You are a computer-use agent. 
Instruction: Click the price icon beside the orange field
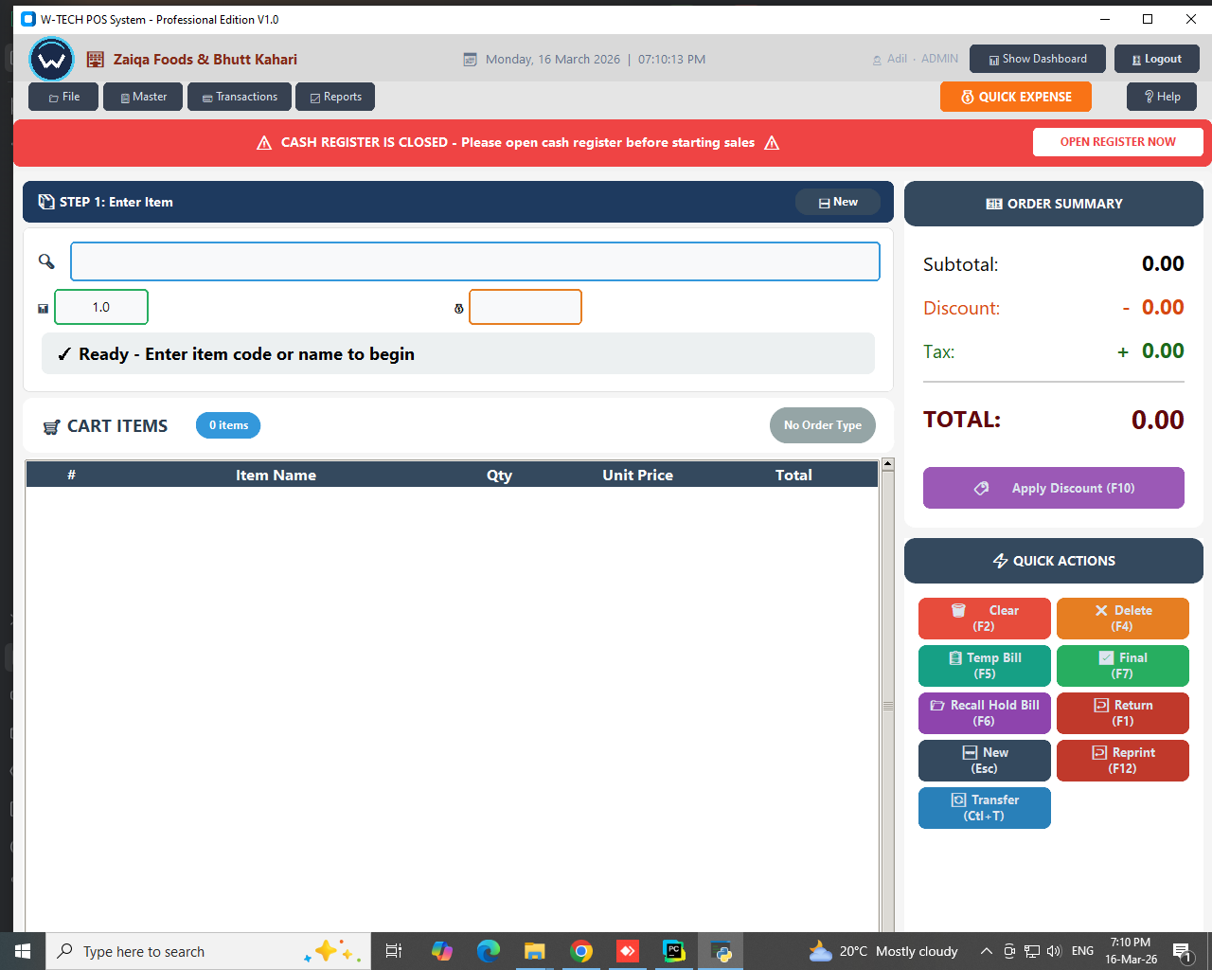[459, 308]
